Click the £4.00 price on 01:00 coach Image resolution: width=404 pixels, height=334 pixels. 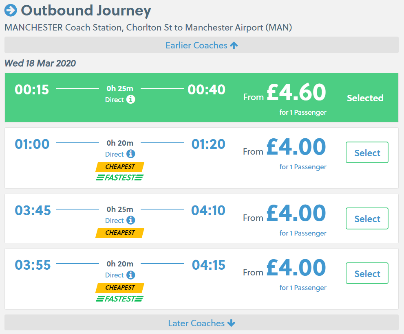(x=296, y=147)
